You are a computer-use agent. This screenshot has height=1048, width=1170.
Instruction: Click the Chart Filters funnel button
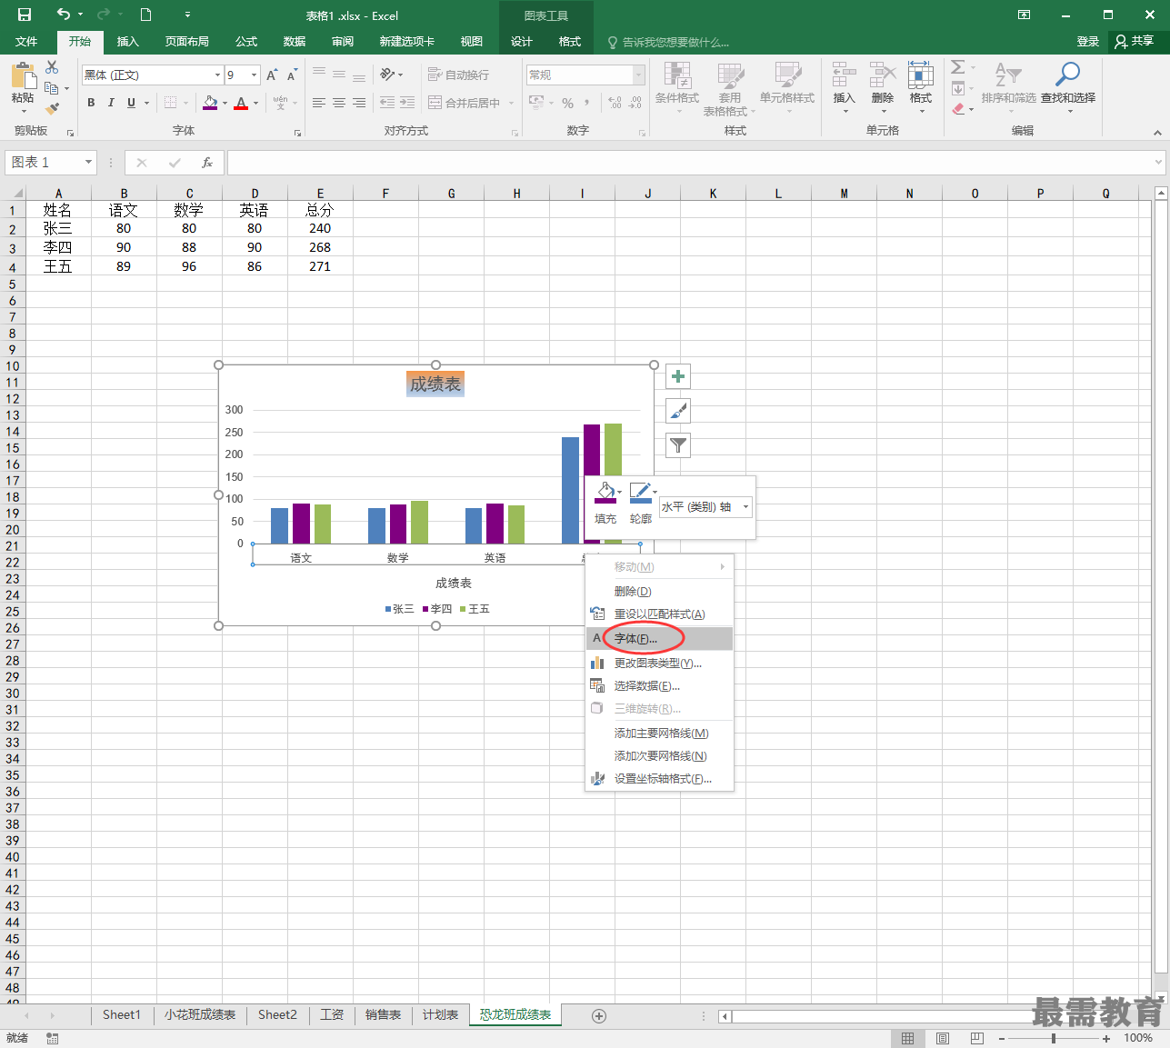coord(678,445)
